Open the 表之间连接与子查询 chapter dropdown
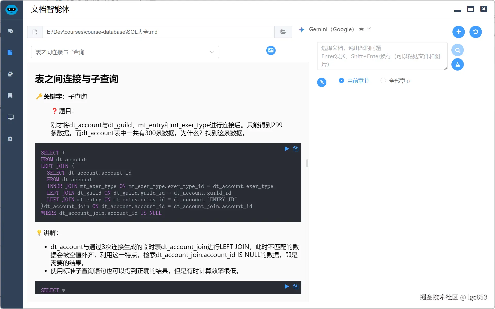 click(125, 52)
